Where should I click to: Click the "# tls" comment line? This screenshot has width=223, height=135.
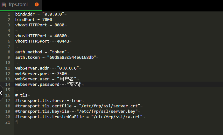(21, 95)
